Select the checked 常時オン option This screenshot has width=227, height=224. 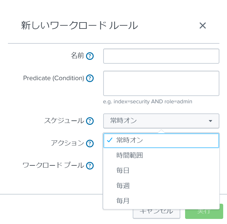161,140
